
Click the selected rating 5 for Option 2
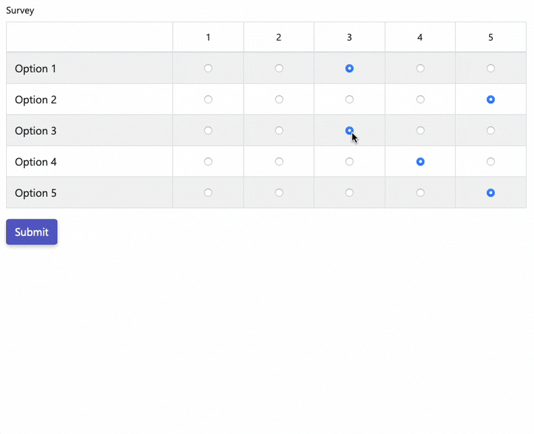point(491,99)
